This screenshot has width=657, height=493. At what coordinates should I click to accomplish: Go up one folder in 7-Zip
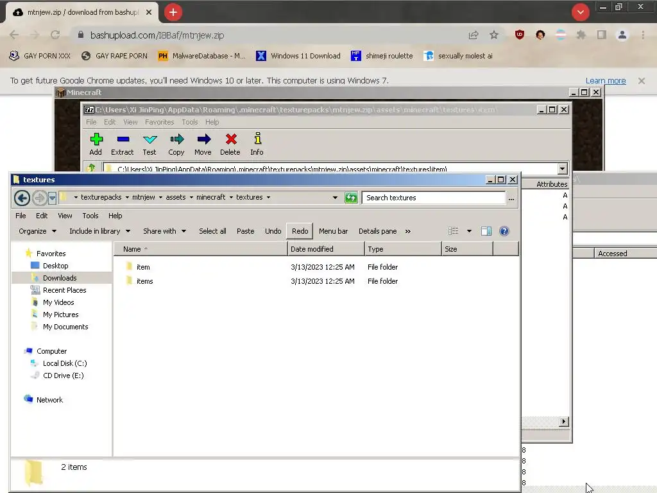91,168
